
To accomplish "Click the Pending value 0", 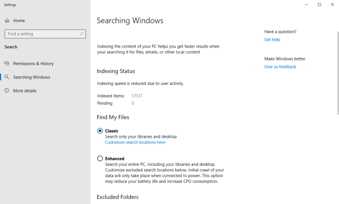I will (133, 103).
